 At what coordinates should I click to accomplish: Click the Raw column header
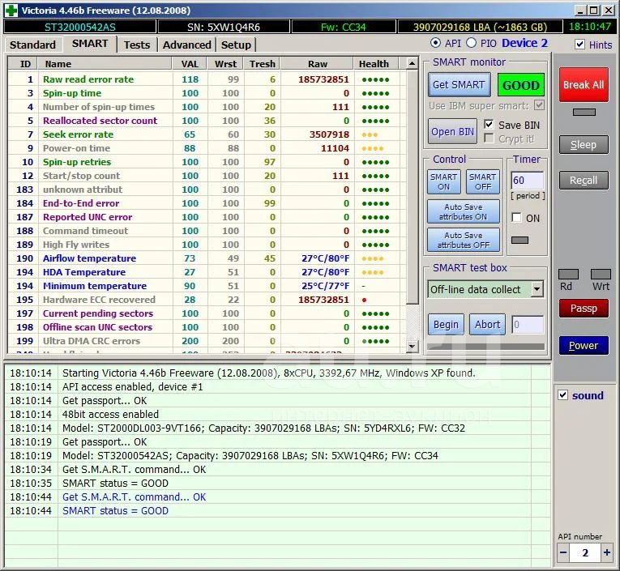pyautogui.click(x=317, y=64)
